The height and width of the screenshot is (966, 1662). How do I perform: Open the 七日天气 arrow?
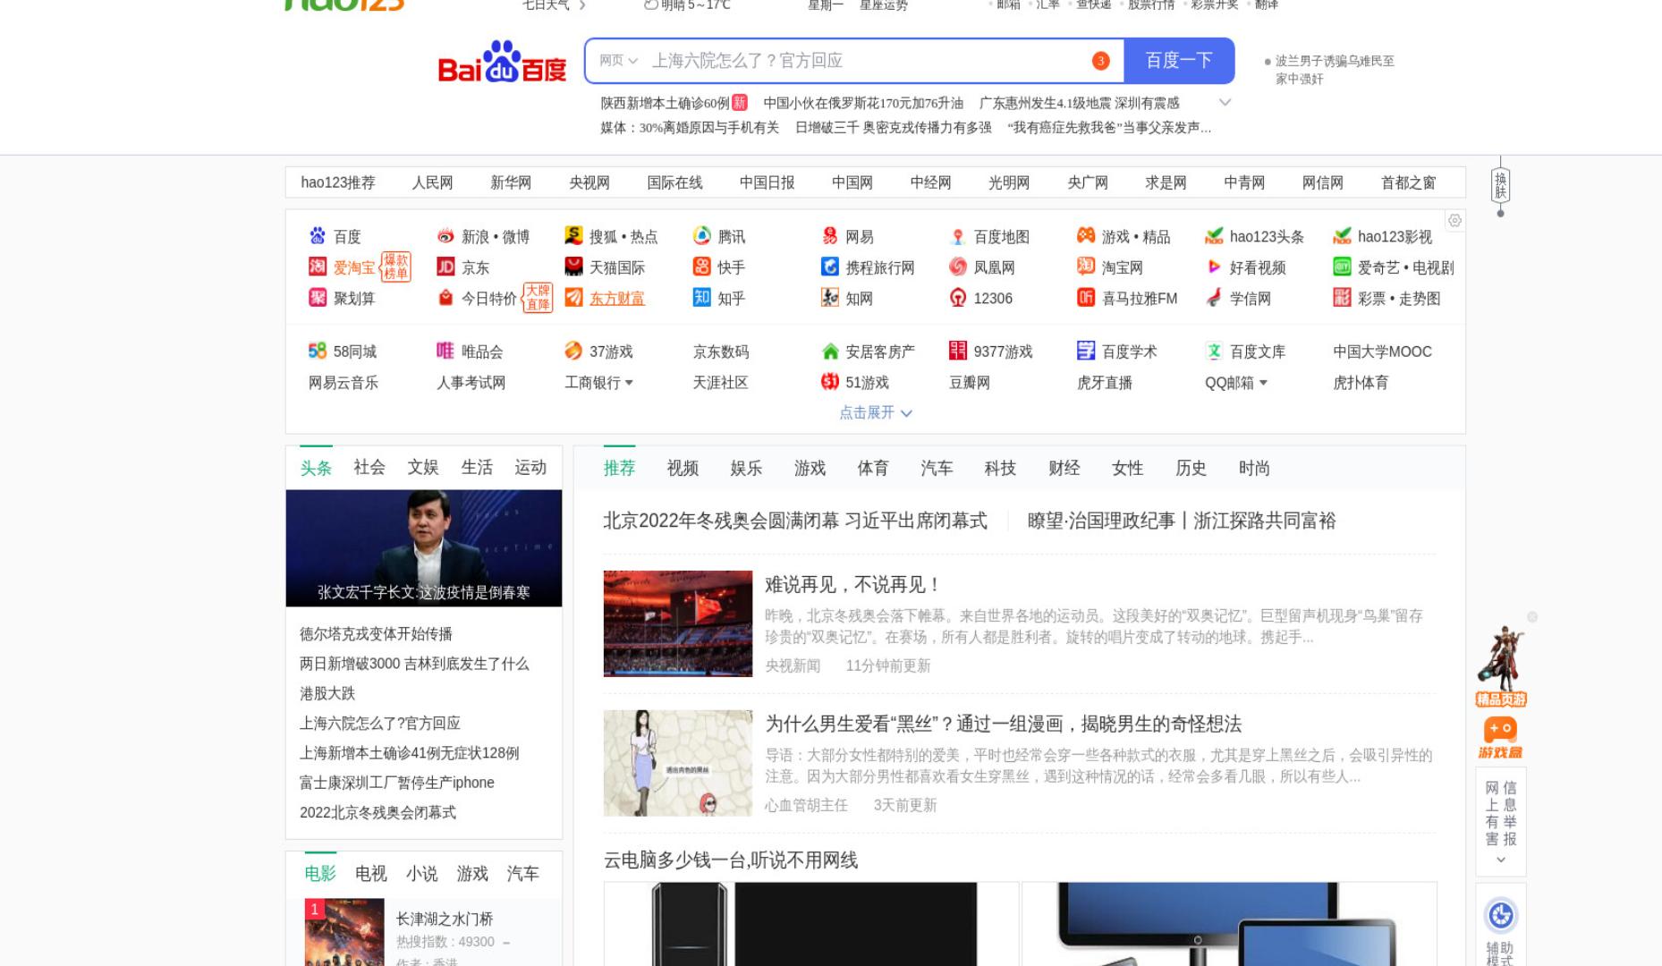pos(582,5)
